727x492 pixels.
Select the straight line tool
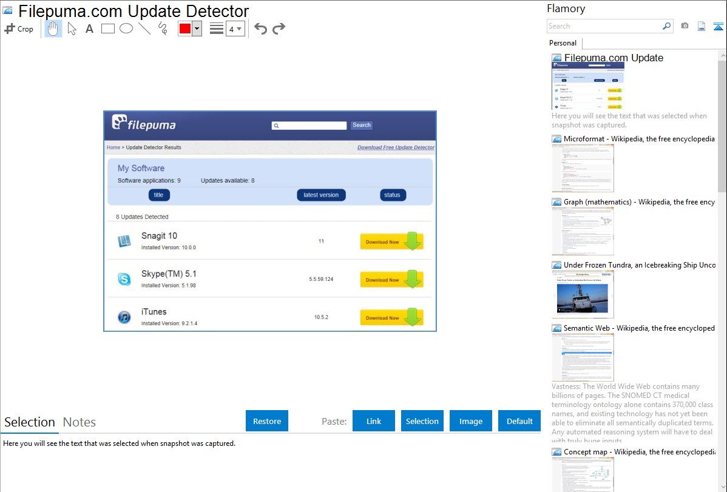(144, 29)
